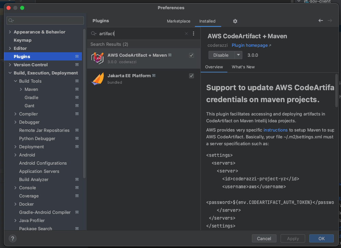
Task: Click project-level icon beside Gradle
Action: coord(77,97)
